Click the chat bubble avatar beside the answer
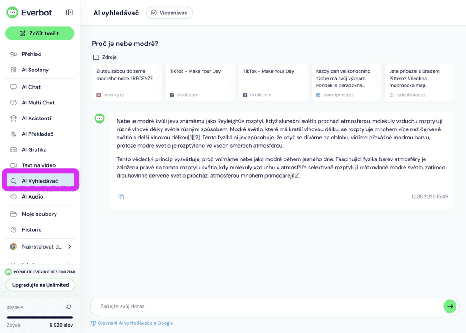Image resolution: width=466 pixels, height=333 pixels. 100,118
